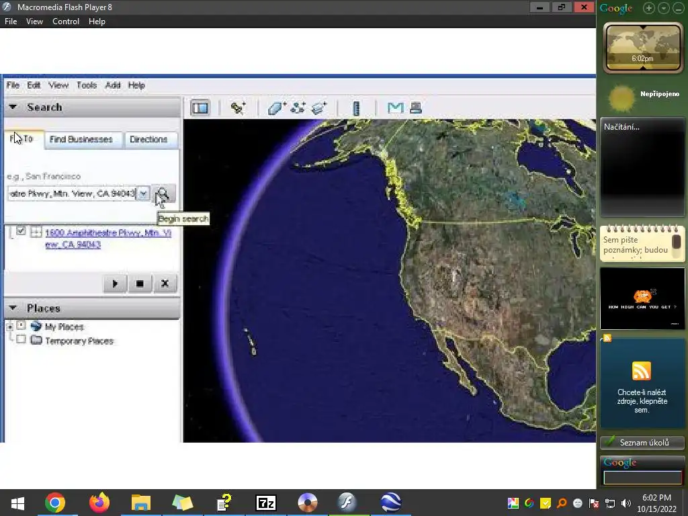Screen dimensions: 688x516
Task: Click the How High Can You Get game thumbnail
Action: pyautogui.click(x=642, y=299)
